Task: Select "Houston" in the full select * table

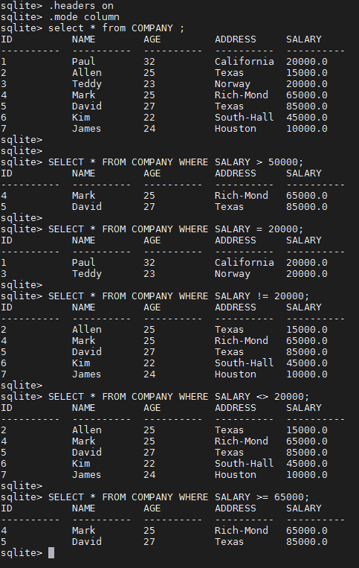Action: (236, 129)
